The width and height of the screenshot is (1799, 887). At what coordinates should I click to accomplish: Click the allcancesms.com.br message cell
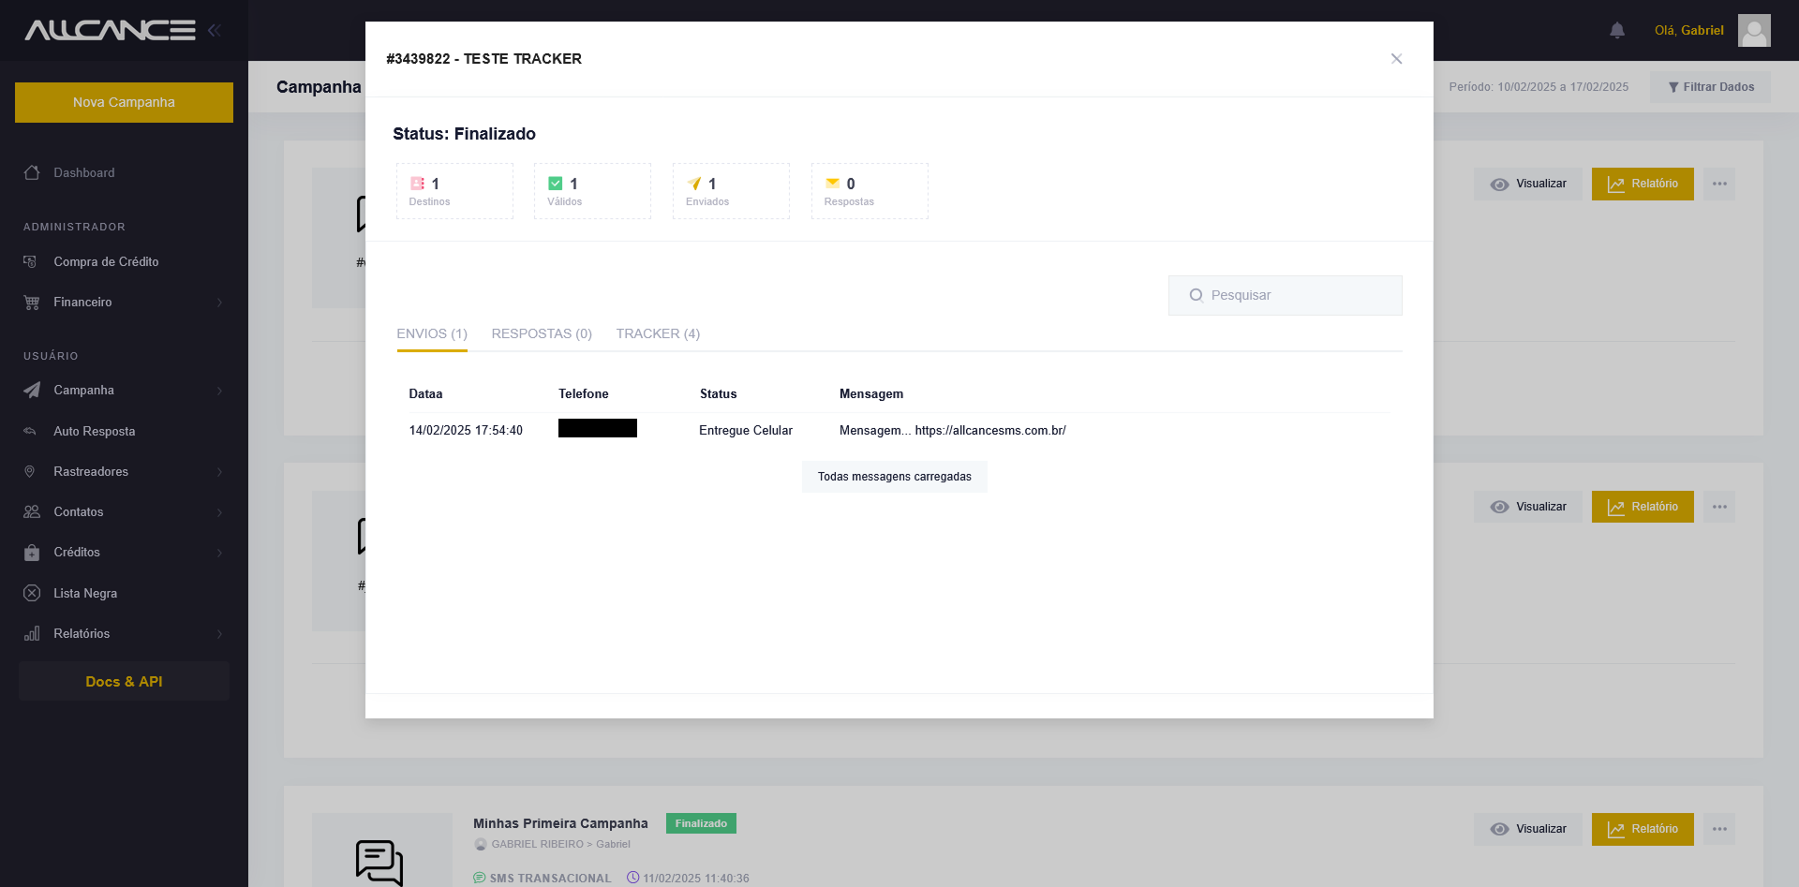pos(953,431)
